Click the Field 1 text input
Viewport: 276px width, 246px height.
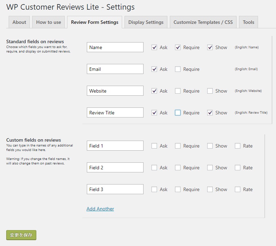115,145
